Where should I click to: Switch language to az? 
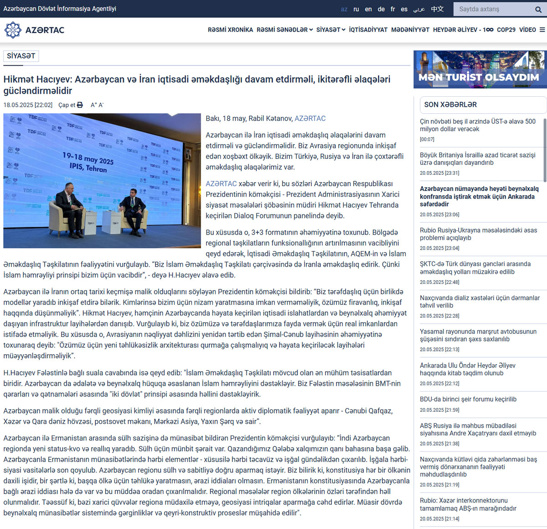344,9
